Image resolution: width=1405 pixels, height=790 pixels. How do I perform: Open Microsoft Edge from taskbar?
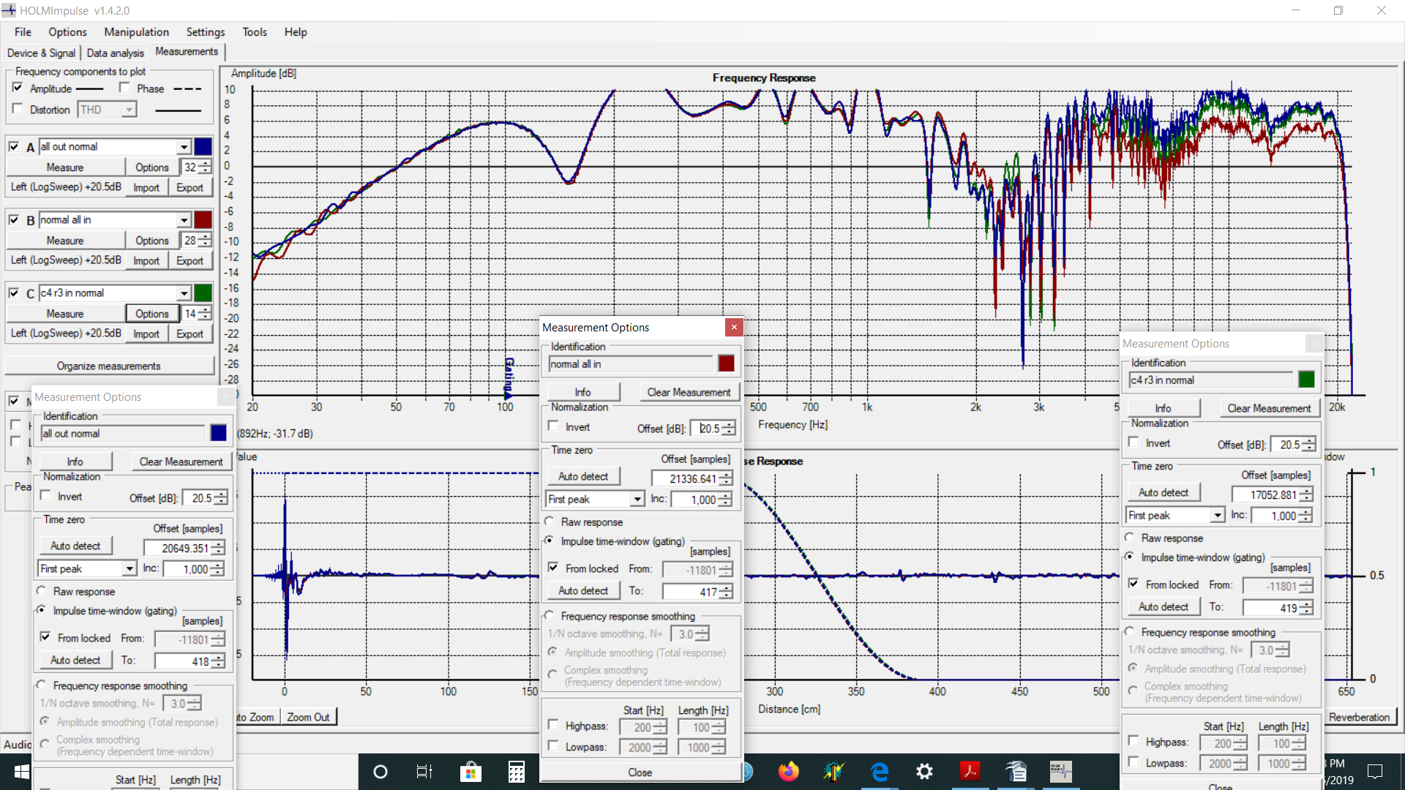(x=880, y=772)
